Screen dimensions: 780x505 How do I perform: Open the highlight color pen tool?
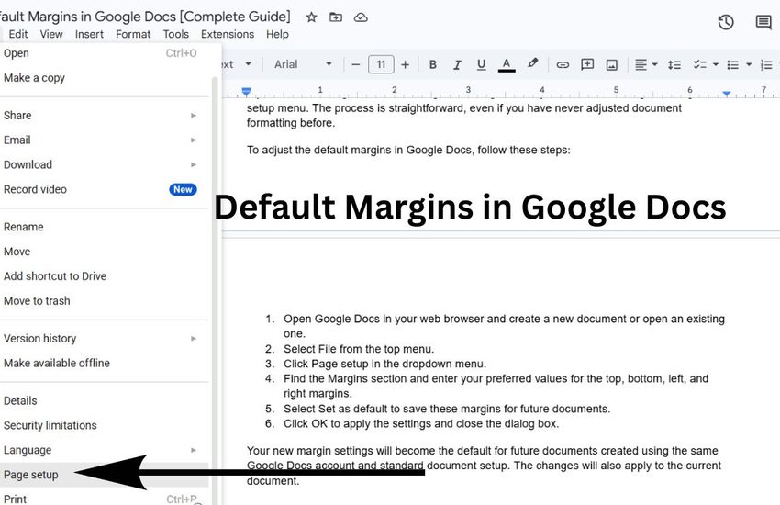[532, 63]
